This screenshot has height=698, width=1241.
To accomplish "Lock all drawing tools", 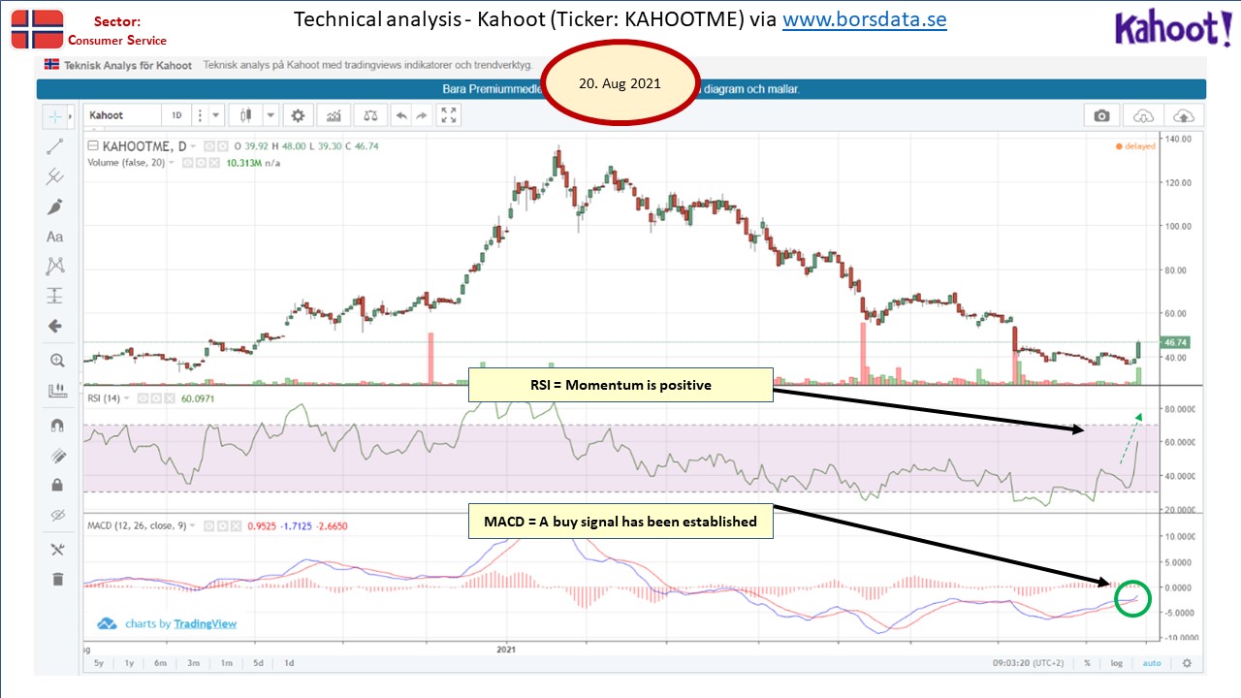I will pos(55,485).
